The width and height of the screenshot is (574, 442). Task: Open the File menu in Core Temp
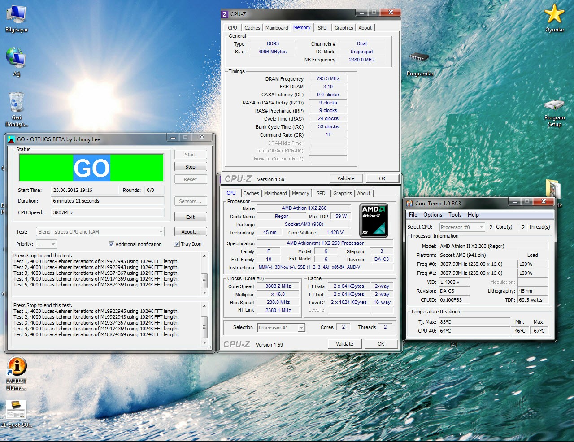(x=413, y=215)
